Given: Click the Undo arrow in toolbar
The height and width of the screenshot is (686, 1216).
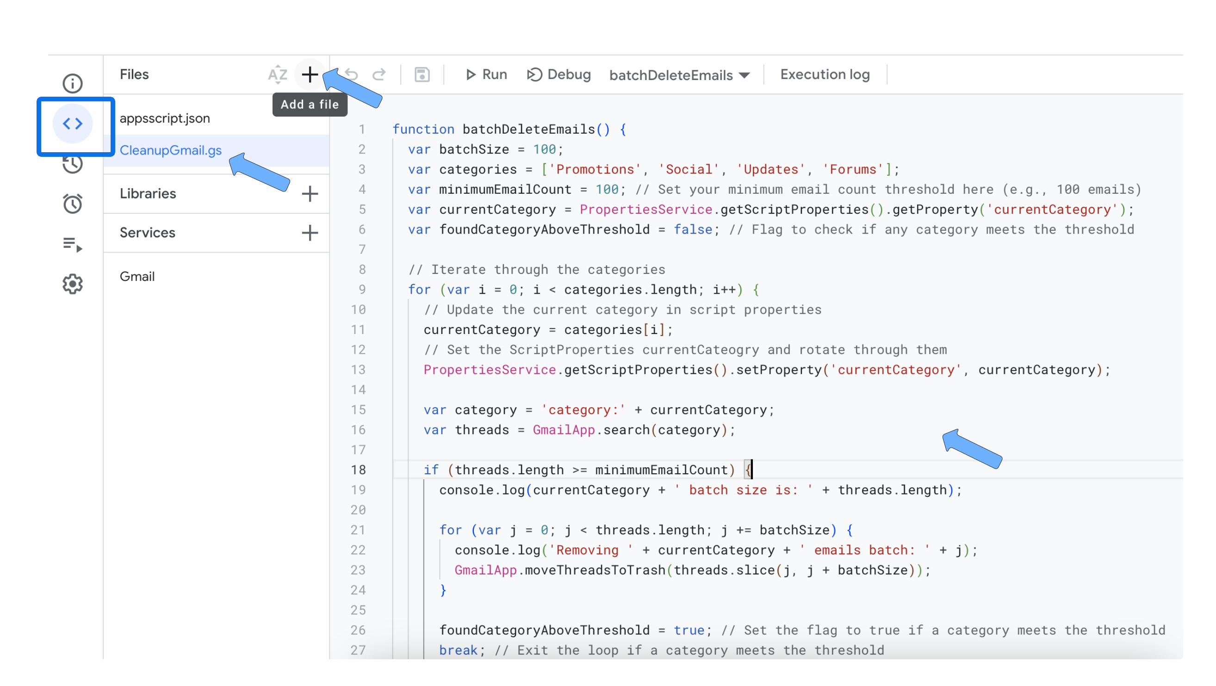Looking at the screenshot, I should click(351, 74).
